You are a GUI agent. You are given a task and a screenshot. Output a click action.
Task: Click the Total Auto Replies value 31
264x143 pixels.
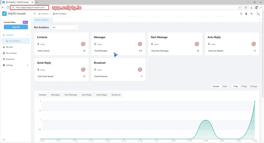255,51
